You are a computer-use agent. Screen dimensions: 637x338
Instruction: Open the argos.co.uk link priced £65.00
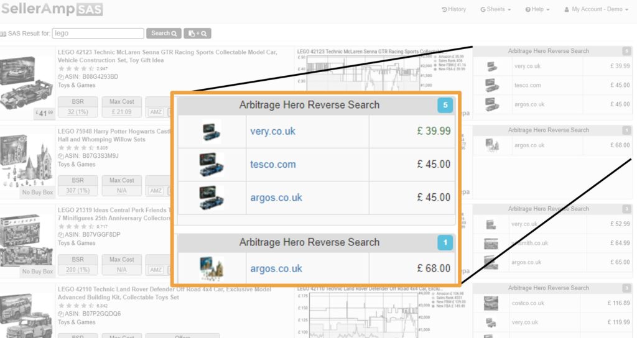click(x=526, y=262)
